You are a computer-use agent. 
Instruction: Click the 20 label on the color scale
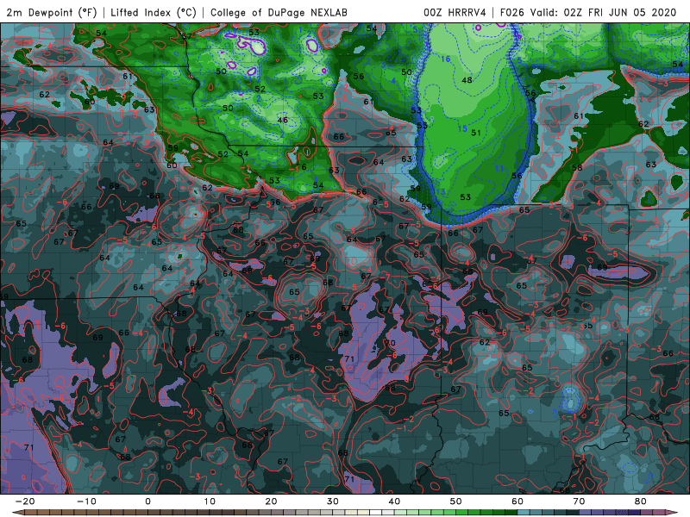point(271,501)
